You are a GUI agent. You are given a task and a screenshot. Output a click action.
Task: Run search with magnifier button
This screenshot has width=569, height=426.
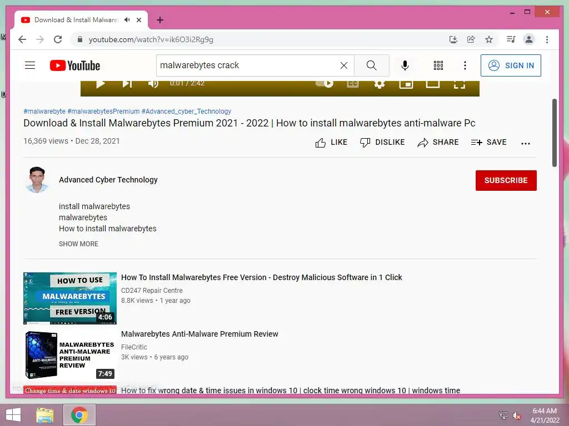[372, 65]
